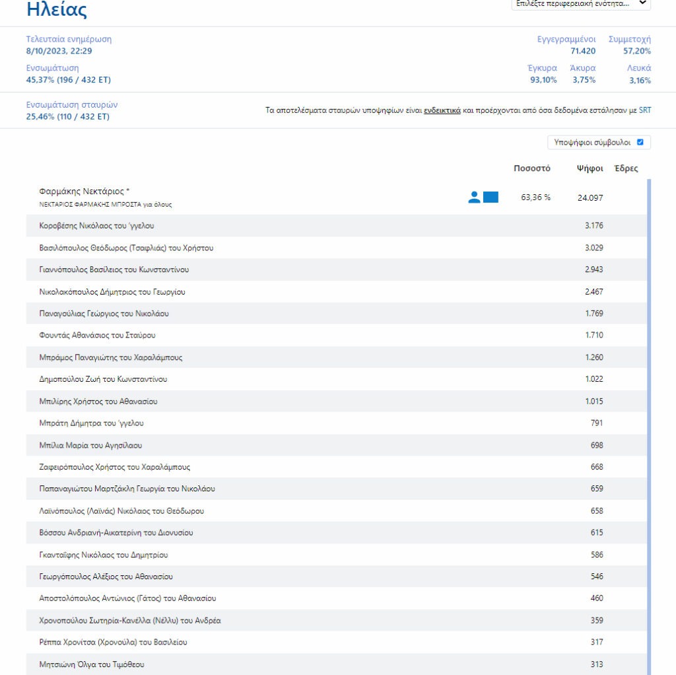Click the Άκυρα label
Viewport: 676px width, 675px height.
[582, 68]
